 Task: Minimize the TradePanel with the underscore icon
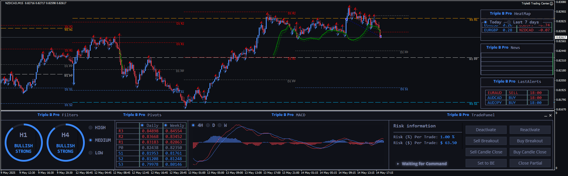pos(546,116)
